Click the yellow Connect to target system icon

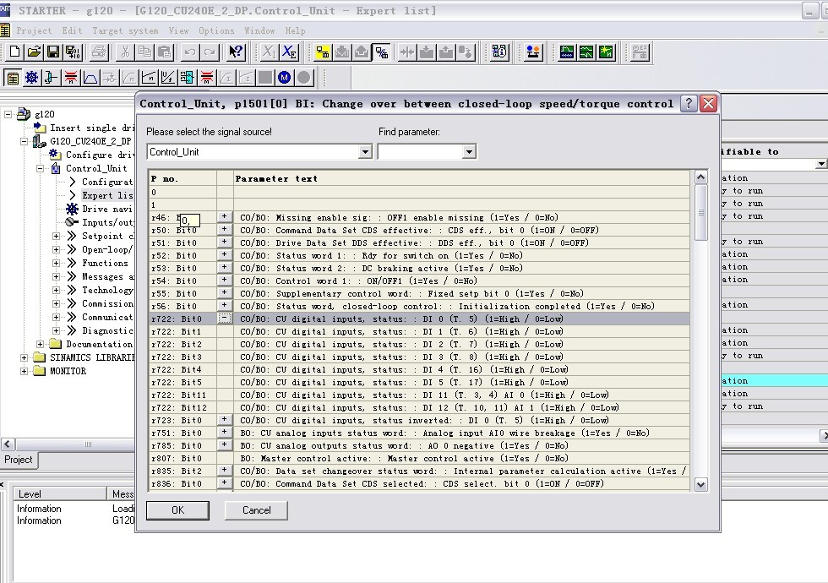tap(322, 52)
